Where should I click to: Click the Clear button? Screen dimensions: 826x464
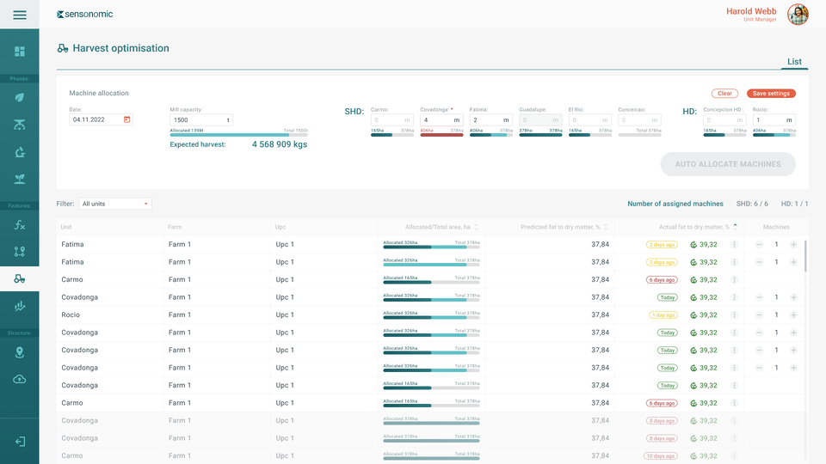tap(724, 94)
